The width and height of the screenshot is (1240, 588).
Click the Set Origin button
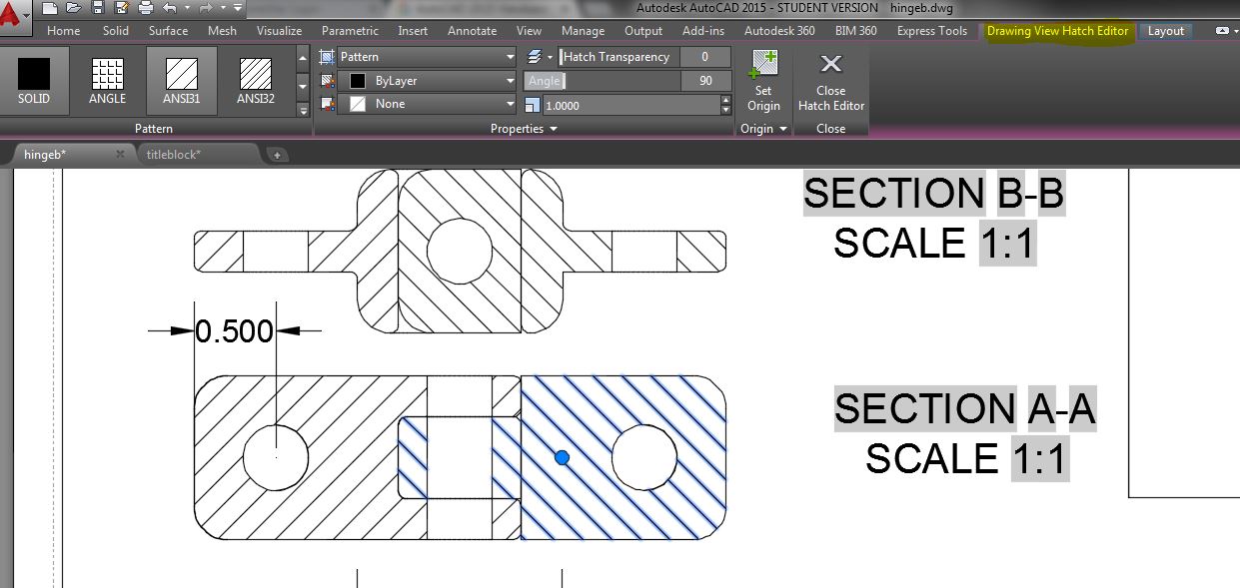pos(763,81)
